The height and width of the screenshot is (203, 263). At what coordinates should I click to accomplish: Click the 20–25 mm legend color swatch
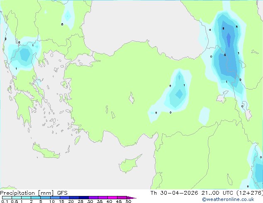coord(74,198)
